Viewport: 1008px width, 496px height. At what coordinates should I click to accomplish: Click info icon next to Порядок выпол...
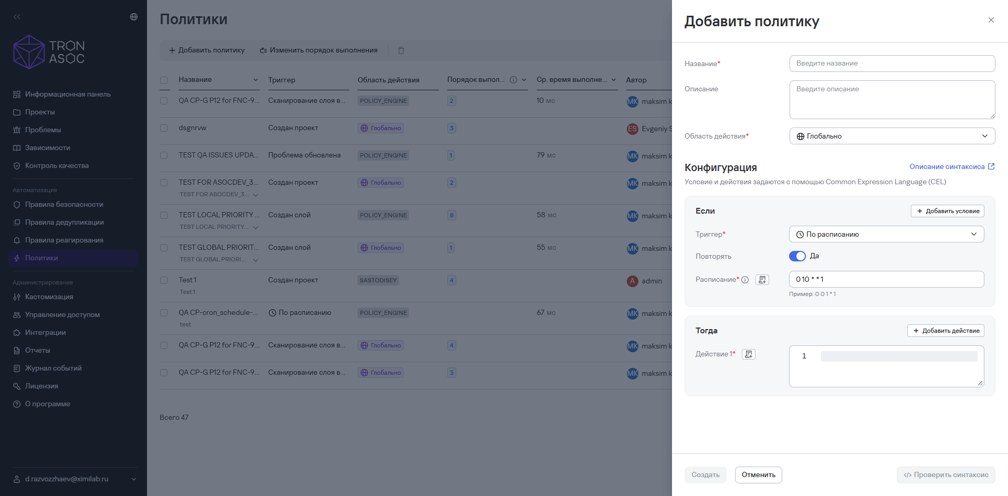pyautogui.click(x=513, y=80)
